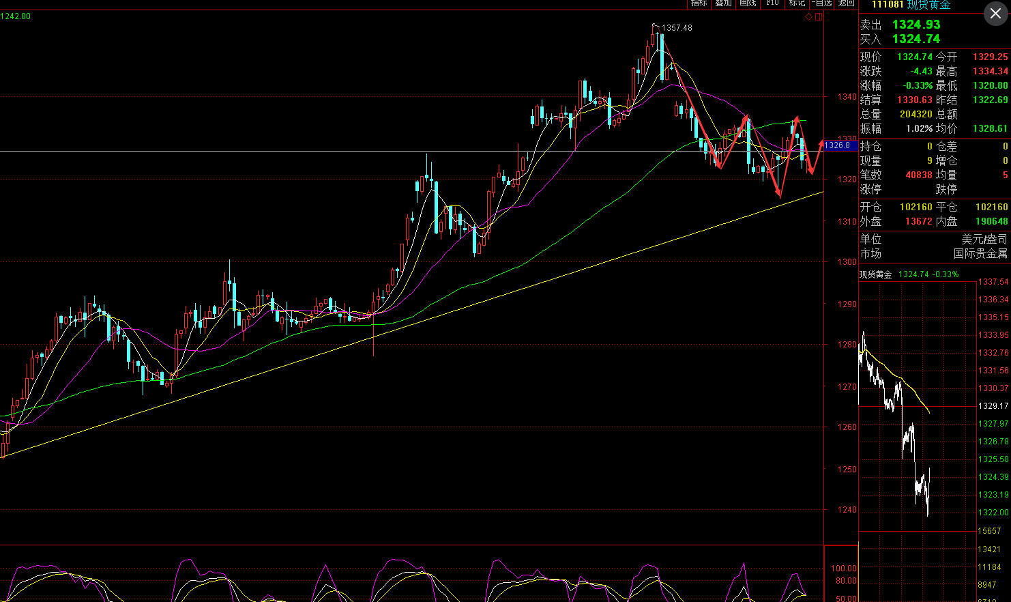Click the 标记 mark button
The image size is (1011, 602).
[797, 3]
